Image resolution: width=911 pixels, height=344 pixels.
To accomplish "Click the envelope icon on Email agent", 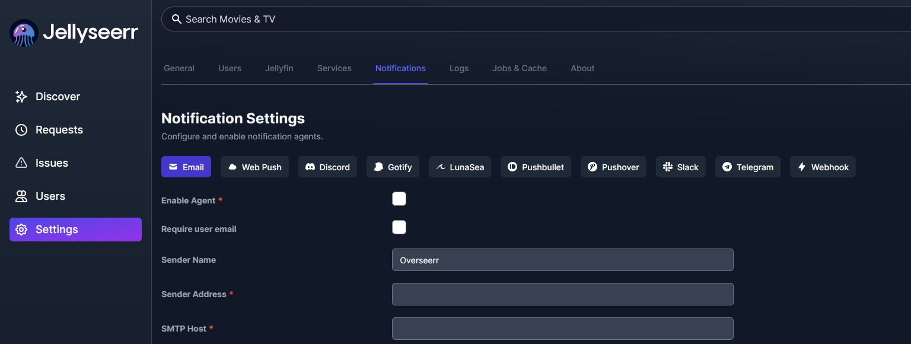I will tap(173, 167).
